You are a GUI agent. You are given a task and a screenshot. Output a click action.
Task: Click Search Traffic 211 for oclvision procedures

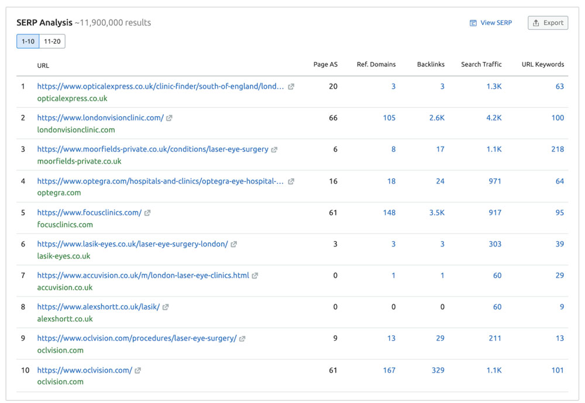495,338
